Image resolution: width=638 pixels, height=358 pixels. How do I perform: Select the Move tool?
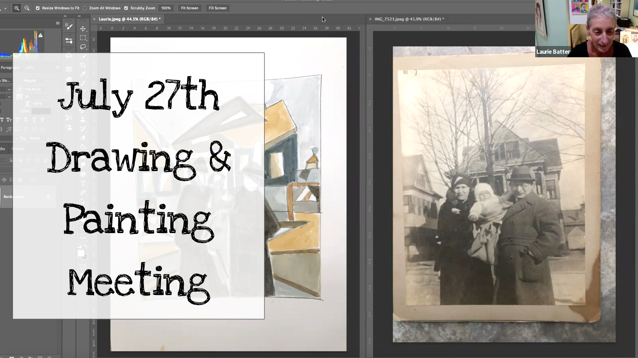[83, 29]
